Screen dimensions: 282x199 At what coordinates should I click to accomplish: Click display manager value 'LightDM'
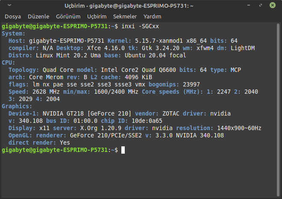point(243,48)
